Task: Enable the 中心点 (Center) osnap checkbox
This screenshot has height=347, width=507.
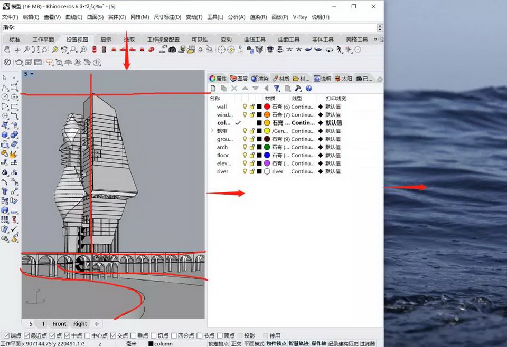Action: (88, 335)
